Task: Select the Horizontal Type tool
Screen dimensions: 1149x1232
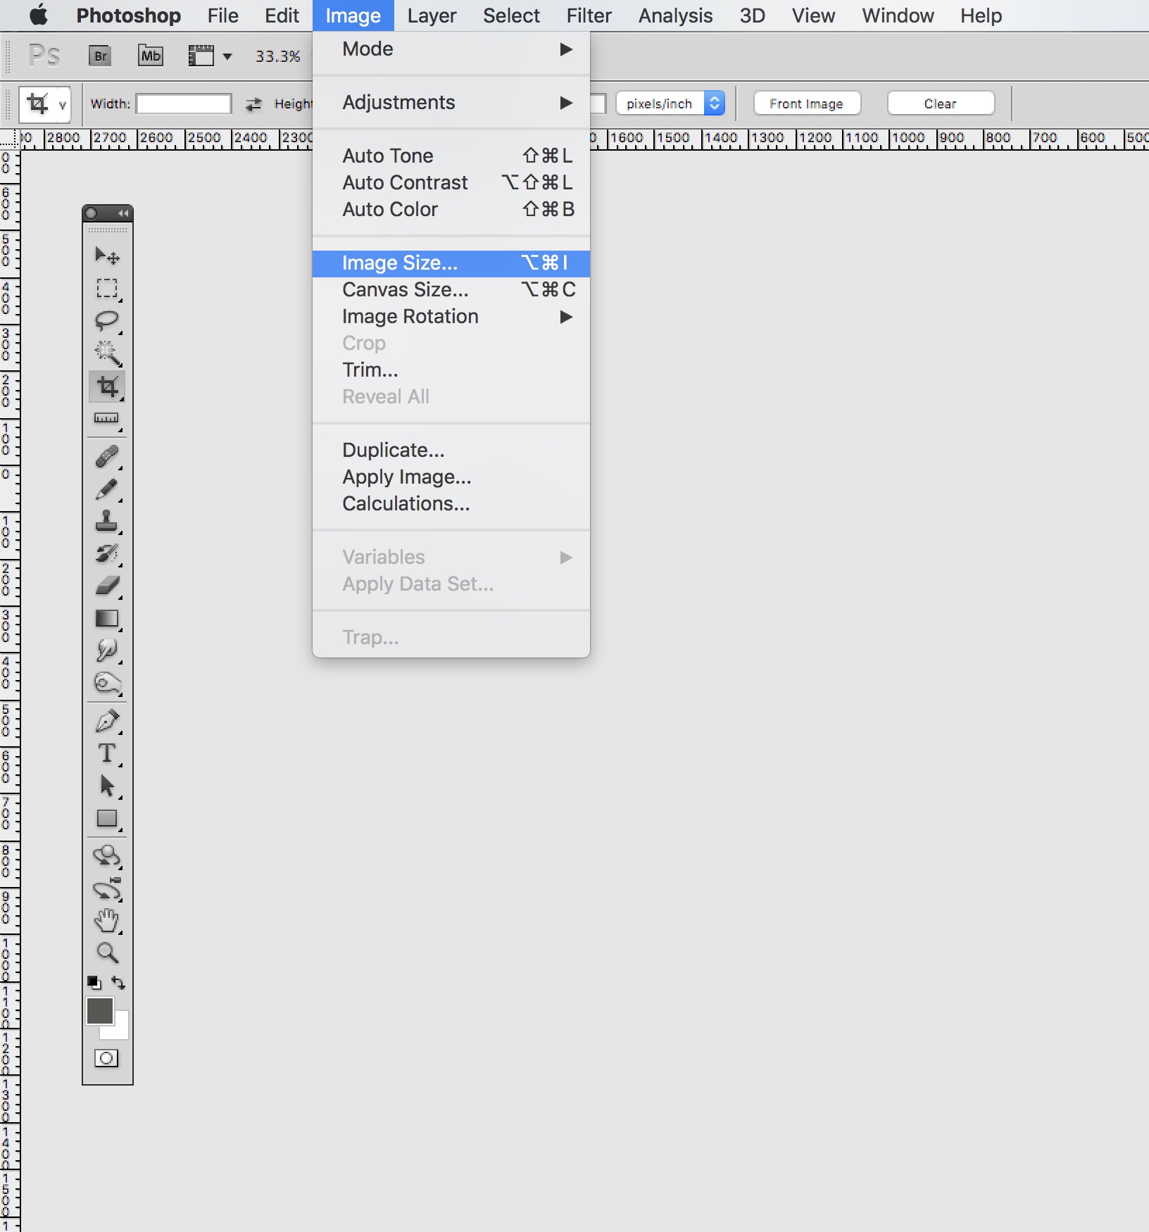Action: pos(107,753)
